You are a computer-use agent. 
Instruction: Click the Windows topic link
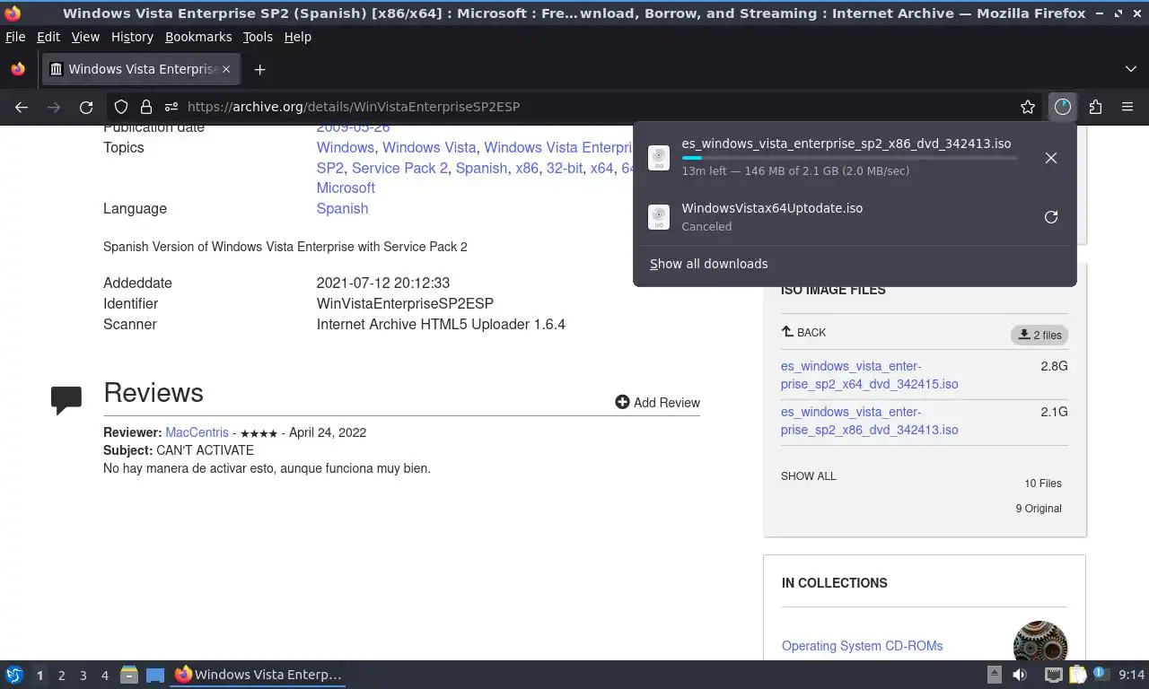(346, 147)
